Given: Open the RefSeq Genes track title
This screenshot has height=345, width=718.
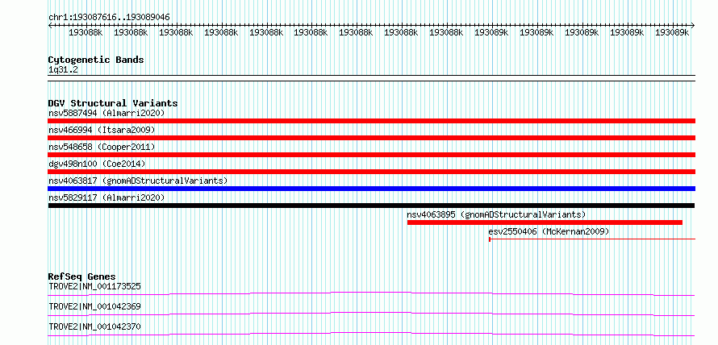Looking at the screenshot, I should pyautogui.click(x=82, y=276).
